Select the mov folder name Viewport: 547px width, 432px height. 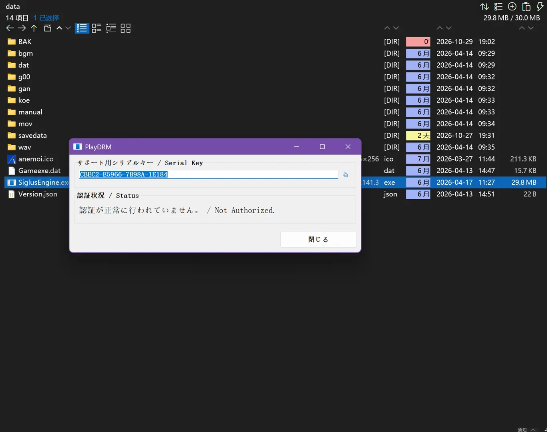point(25,124)
